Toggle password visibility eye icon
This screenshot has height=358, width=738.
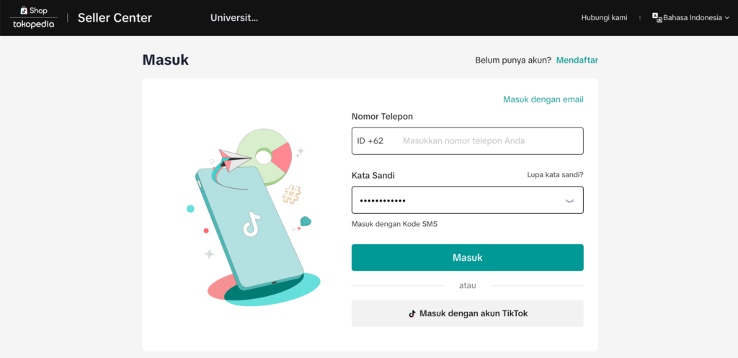pos(569,201)
